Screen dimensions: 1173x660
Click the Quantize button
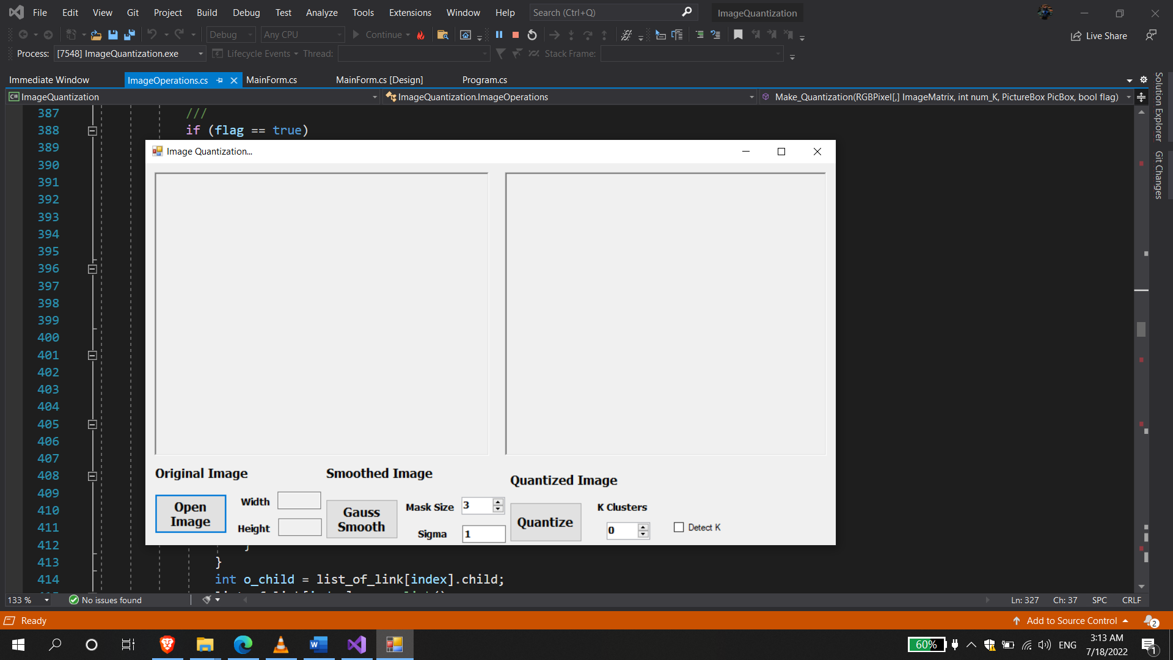click(545, 522)
